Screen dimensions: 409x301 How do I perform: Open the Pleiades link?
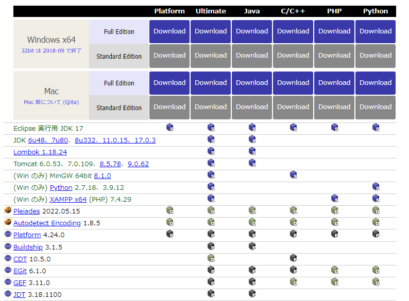[27, 211]
